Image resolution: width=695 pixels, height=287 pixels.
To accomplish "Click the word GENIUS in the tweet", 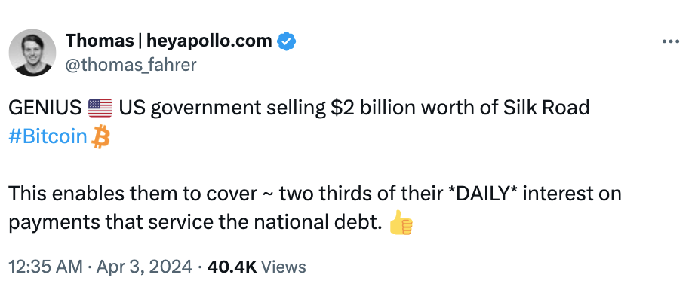I will 45,108.
